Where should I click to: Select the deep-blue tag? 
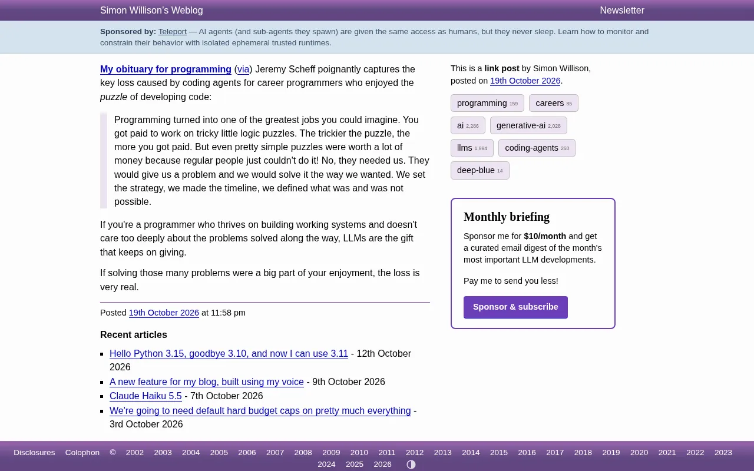(480, 170)
